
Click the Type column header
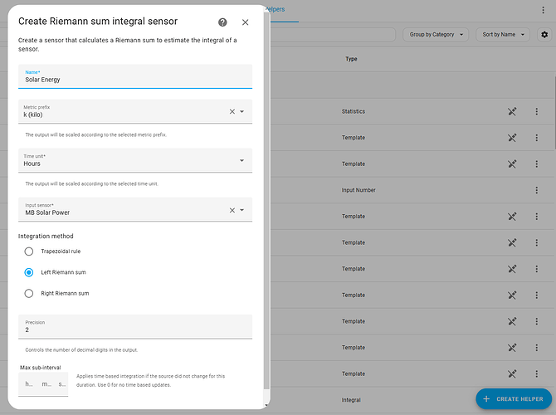(x=351, y=59)
